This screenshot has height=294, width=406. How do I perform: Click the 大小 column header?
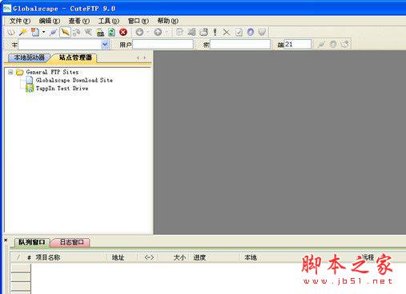(179, 257)
